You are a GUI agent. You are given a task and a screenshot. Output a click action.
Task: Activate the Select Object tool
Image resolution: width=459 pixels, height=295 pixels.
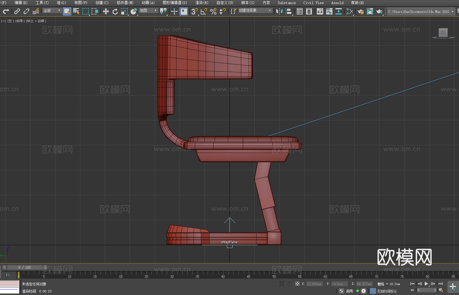coord(67,11)
